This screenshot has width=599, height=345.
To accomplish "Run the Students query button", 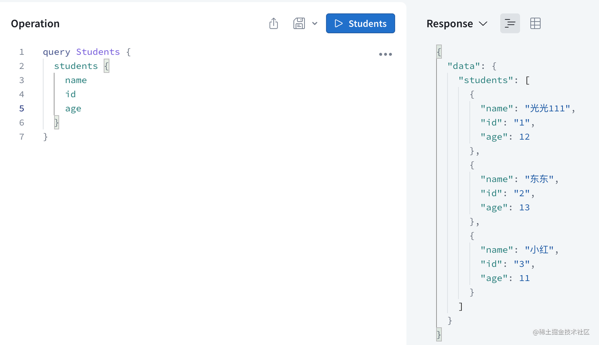I will [360, 24].
